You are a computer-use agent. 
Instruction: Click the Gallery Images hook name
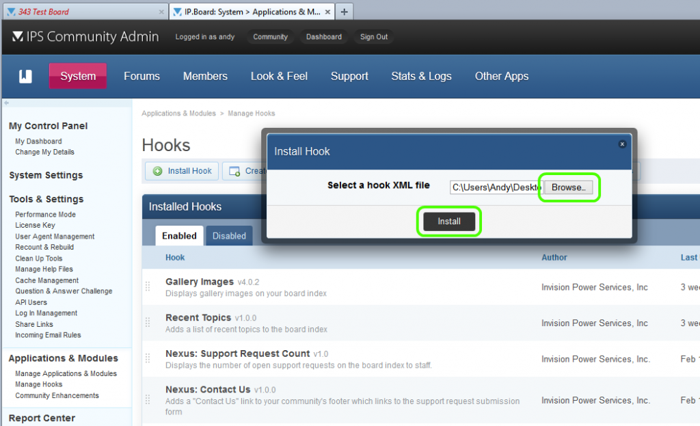199,282
